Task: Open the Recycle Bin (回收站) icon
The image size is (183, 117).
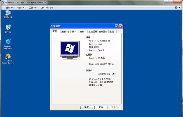Action: tap(8, 29)
